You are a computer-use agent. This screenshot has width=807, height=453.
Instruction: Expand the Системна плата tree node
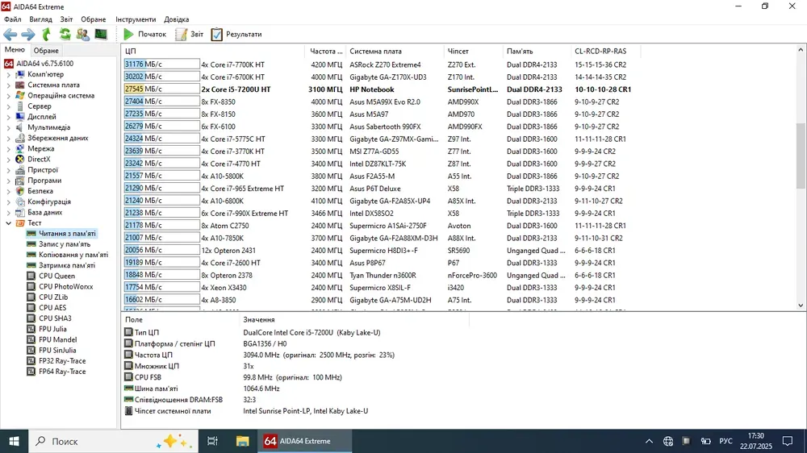point(9,85)
